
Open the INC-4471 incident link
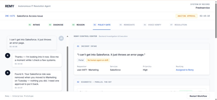pos(10,16)
